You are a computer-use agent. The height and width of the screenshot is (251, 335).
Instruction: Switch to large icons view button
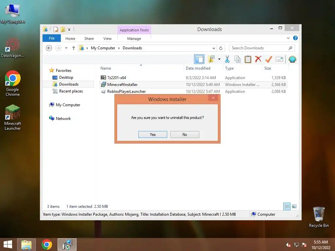point(294,206)
